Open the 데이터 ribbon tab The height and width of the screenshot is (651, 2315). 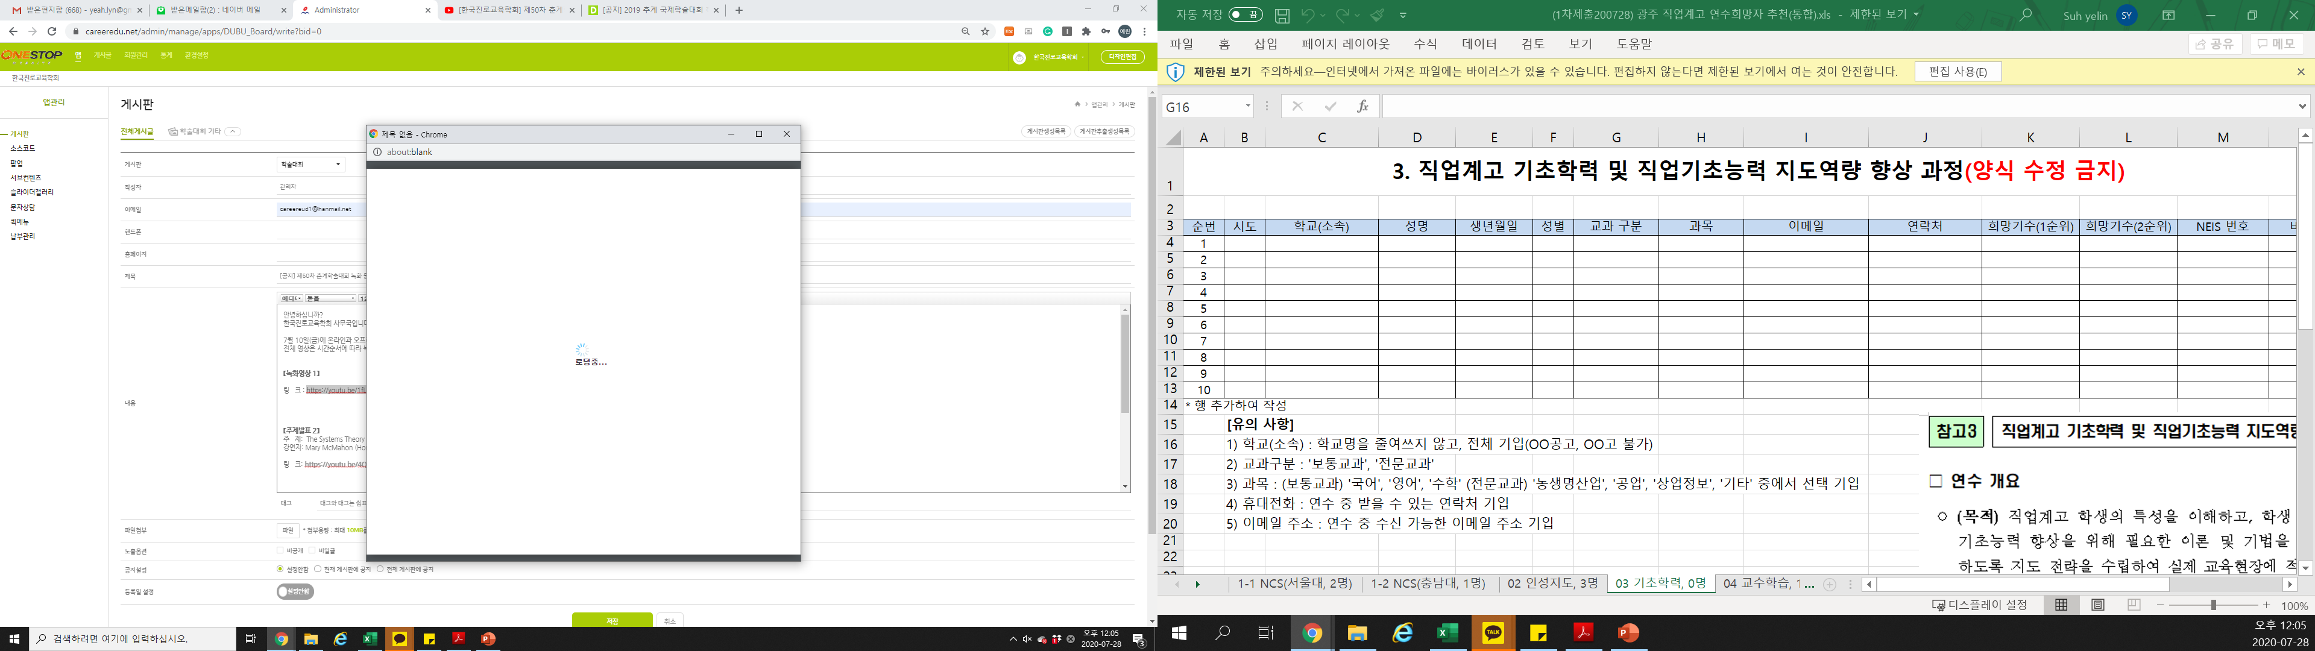point(1479,44)
